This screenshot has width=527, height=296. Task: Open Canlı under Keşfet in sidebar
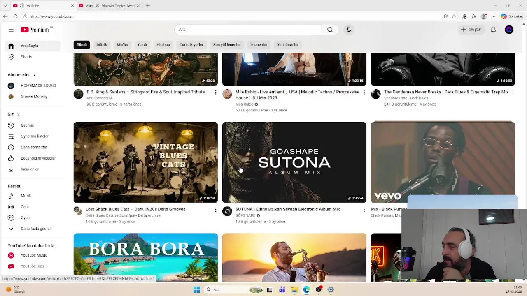(x=32, y=207)
